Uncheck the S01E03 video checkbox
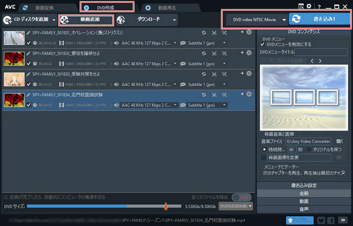Image resolution: width=353 pixels, height=226 pixels. [x=29, y=84]
